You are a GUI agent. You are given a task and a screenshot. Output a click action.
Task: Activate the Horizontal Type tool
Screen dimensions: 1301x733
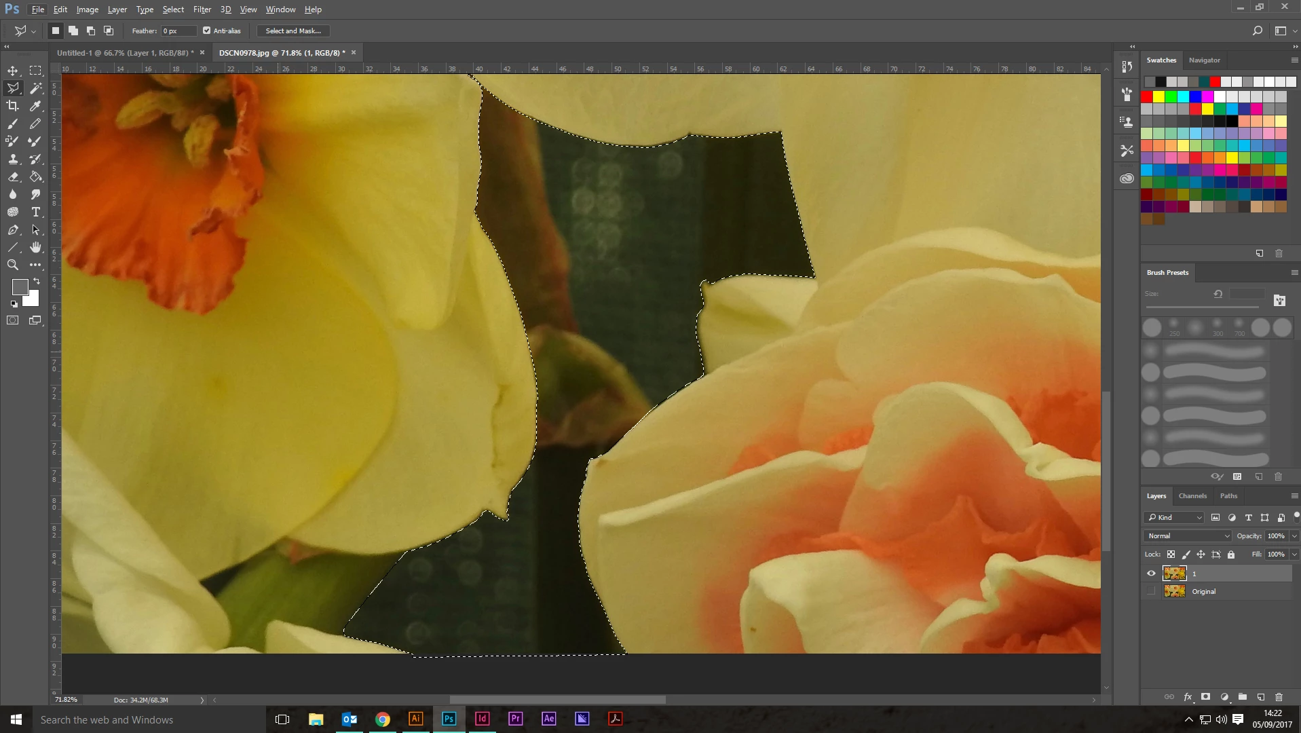[x=36, y=212]
